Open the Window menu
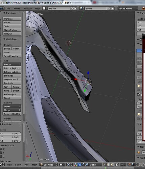The height and width of the screenshot is (169, 145). pyautogui.click(x=28, y=8)
